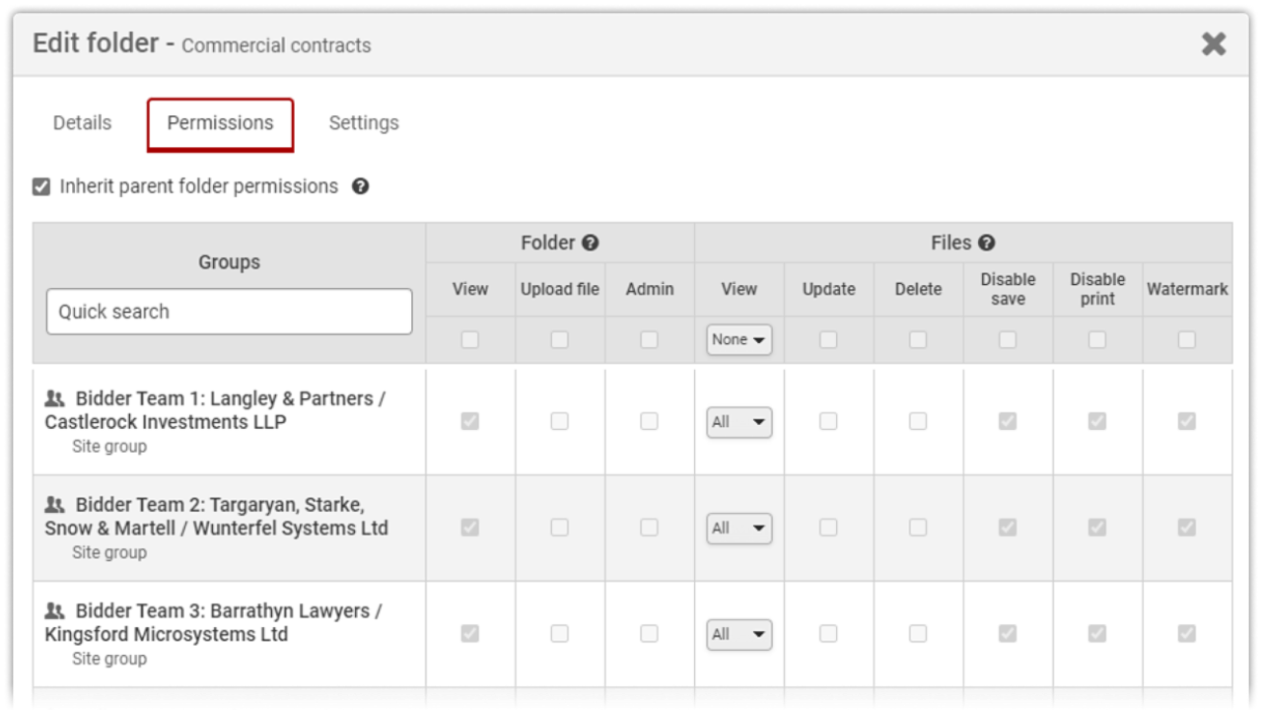Image resolution: width=1262 pixels, height=710 pixels.
Task: Uncheck Inherit parent folder permissions
Action: [x=41, y=186]
